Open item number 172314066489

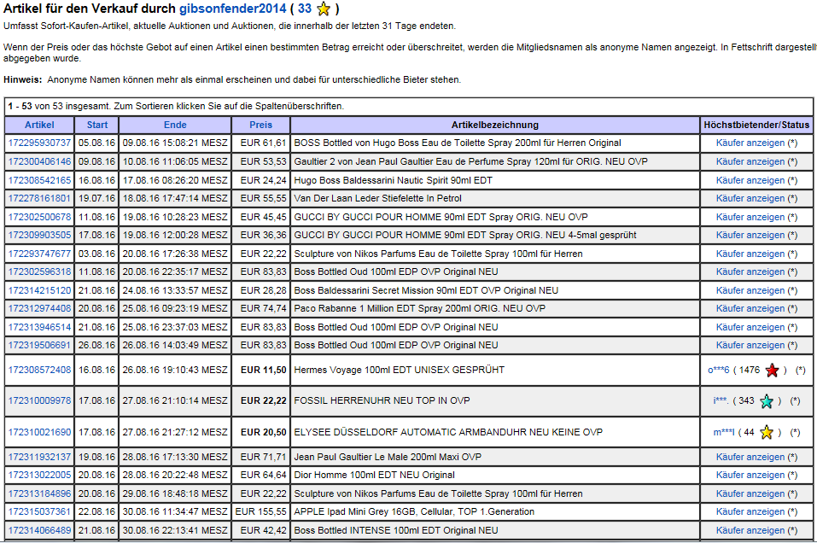pyautogui.click(x=39, y=530)
